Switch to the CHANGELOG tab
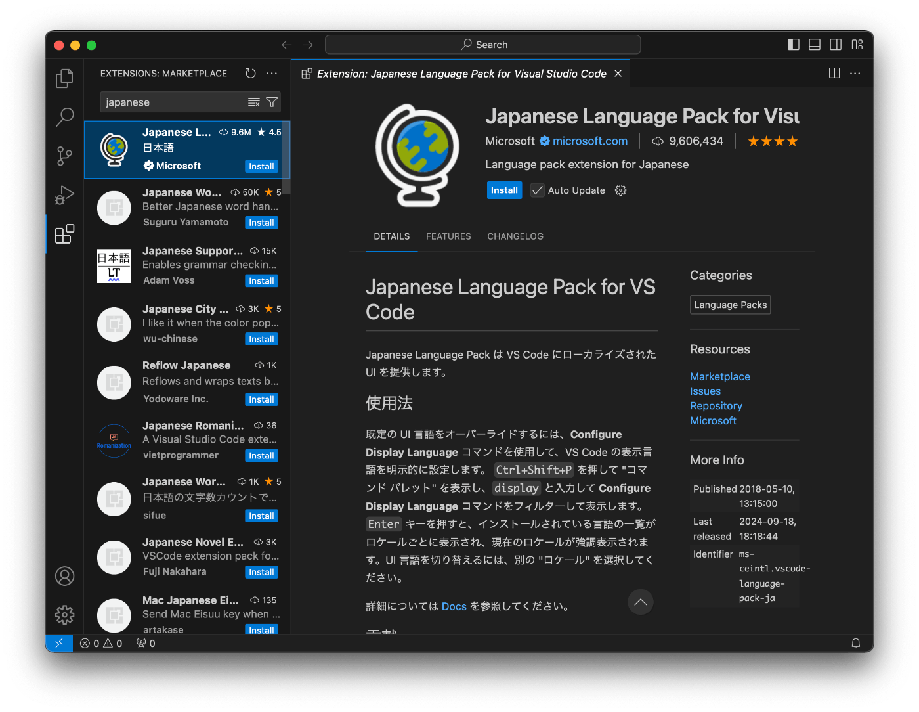This screenshot has width=919, height=712. coord(515,236)
